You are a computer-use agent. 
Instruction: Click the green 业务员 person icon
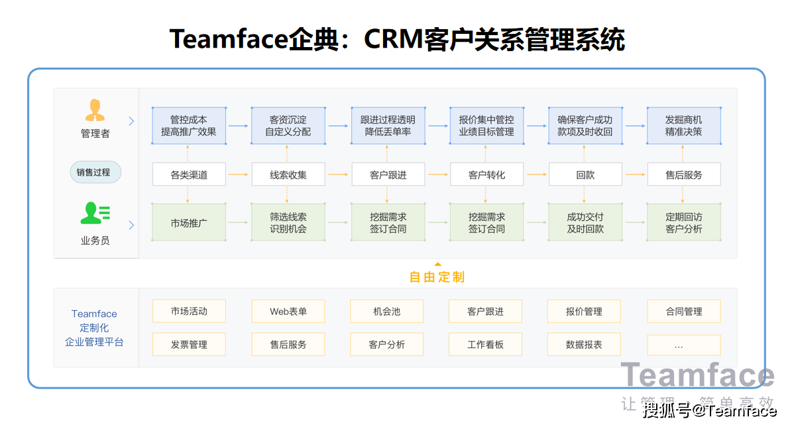[95, 213]
